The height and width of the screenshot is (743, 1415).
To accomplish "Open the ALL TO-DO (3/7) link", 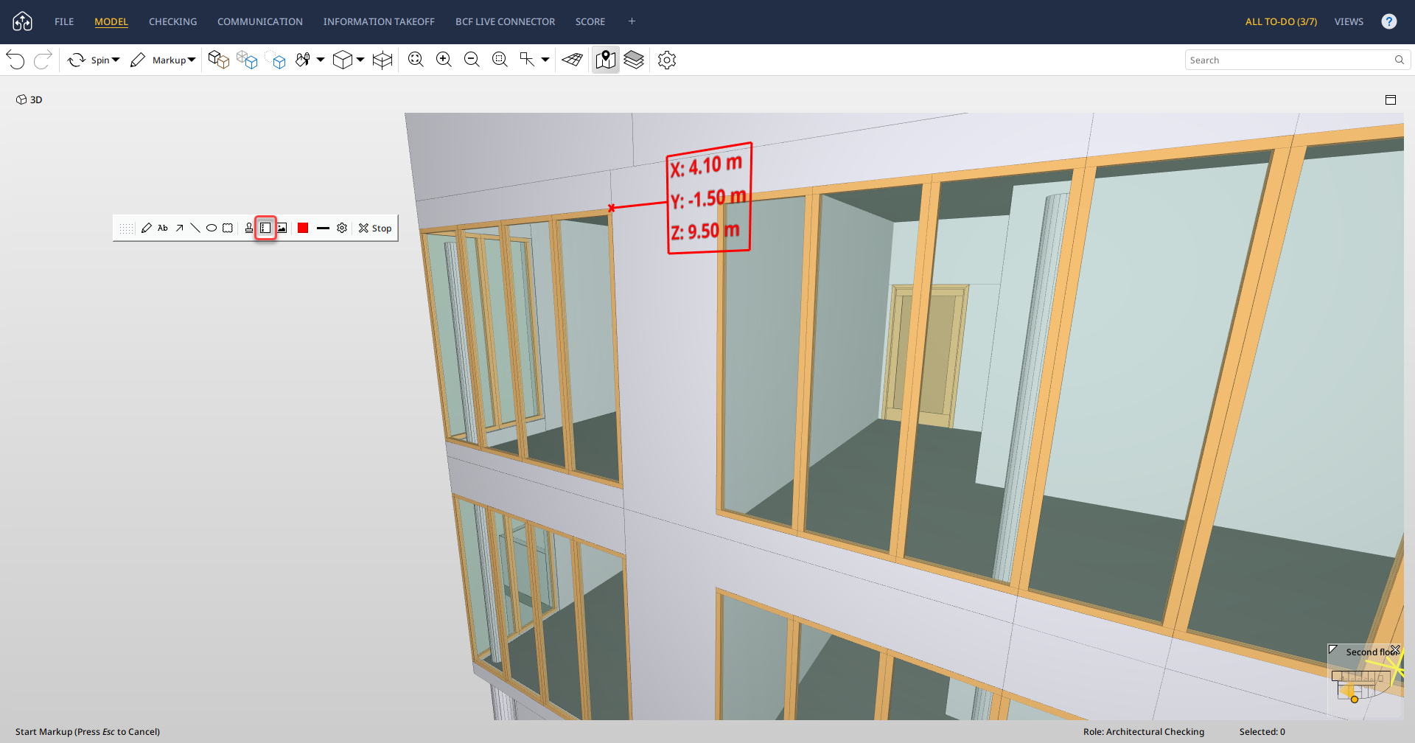I will (x=1281, y=22).
